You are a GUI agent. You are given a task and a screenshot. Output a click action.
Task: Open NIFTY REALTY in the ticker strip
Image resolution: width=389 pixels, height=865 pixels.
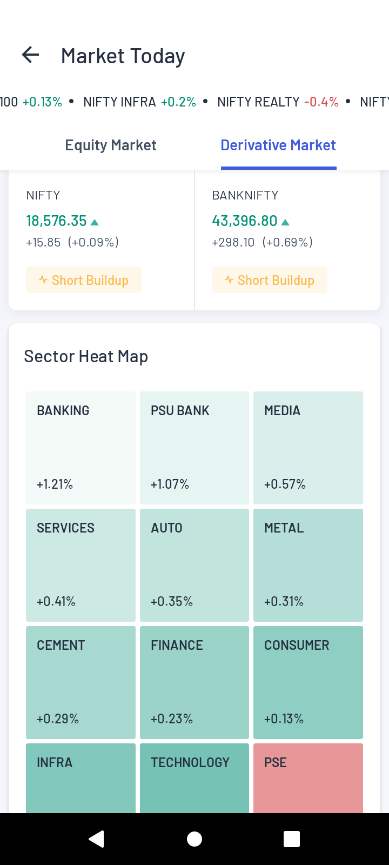278,102
